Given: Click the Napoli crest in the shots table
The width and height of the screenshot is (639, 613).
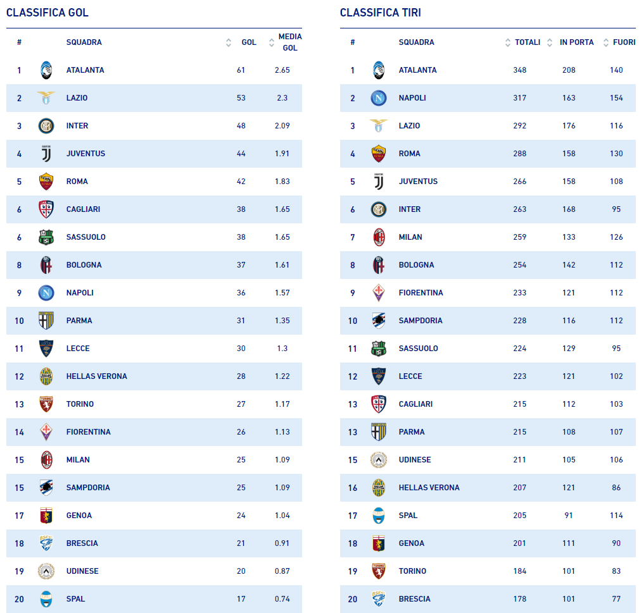Looking at the screenshot, I should click(x=379, y=98).
